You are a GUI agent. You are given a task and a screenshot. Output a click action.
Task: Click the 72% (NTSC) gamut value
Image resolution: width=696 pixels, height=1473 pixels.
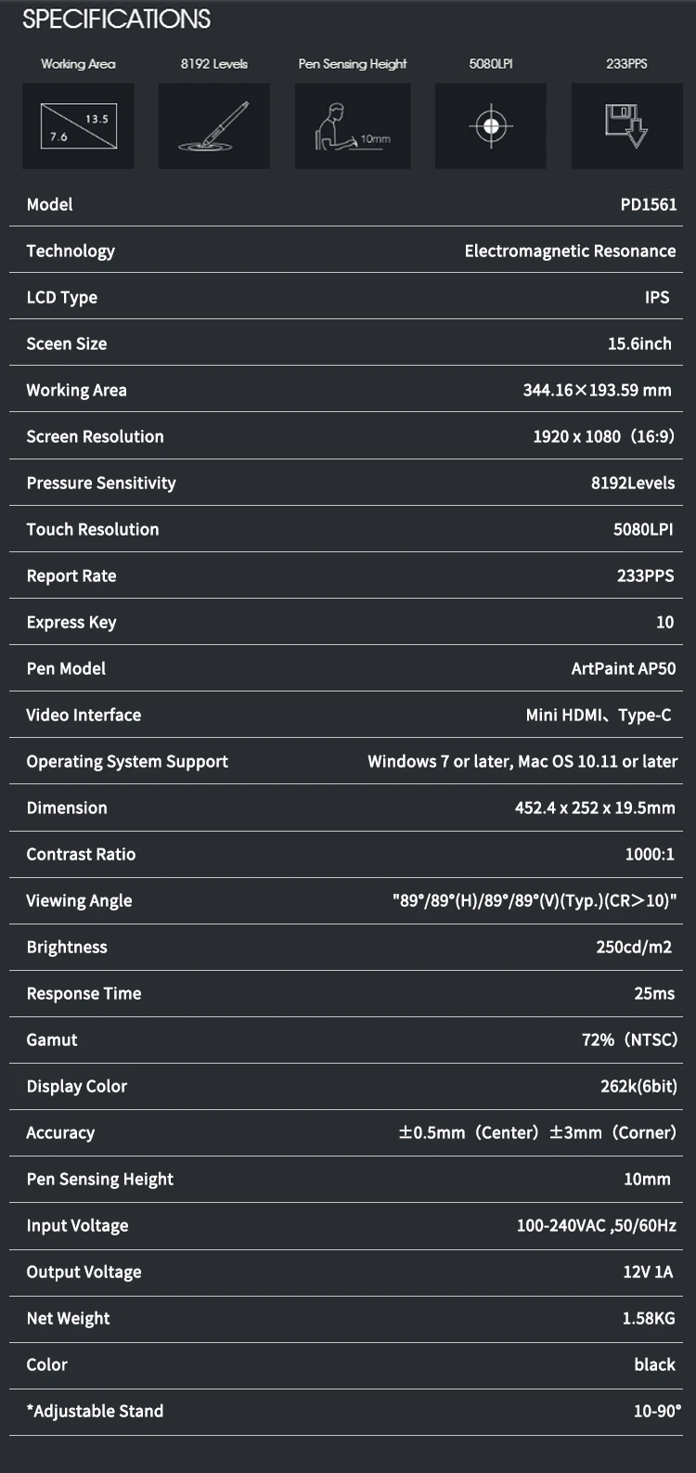629,1040
